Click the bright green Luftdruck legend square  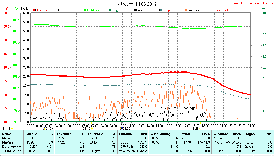85,10
